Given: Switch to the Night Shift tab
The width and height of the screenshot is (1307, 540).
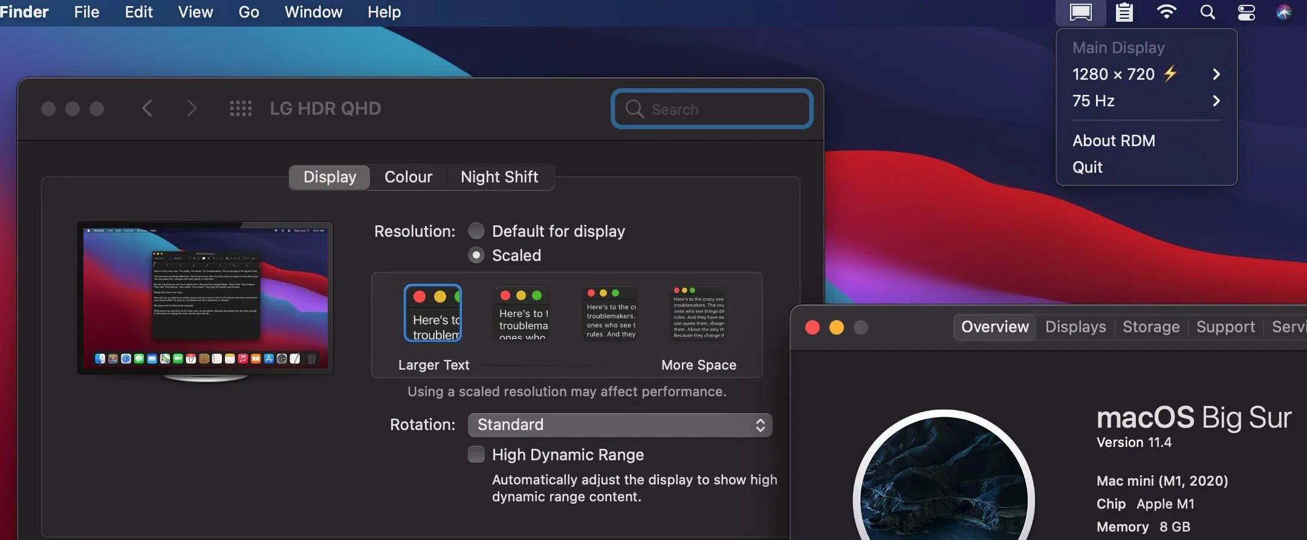Looking at the screenshot, I should [499, 177].
